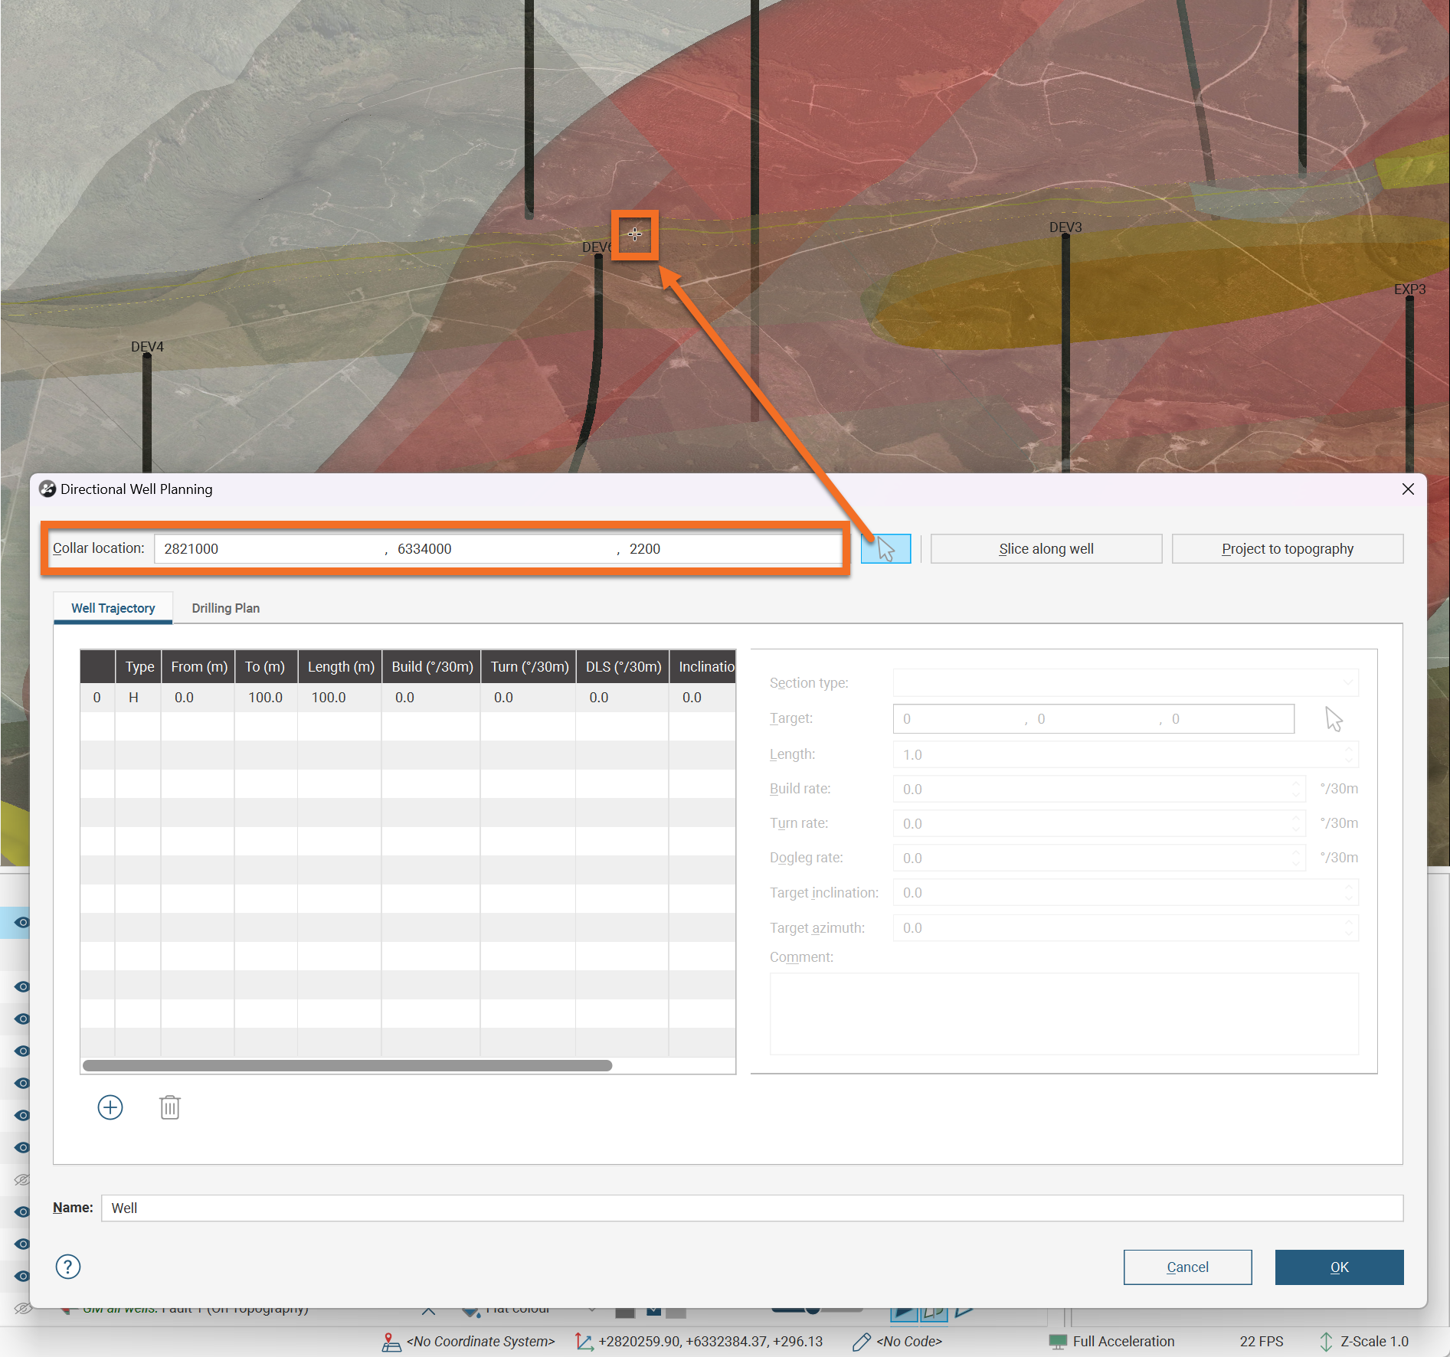Click the Target pick cursor icon
The width and height of the screenshot is (1450, 1357).
(x=1334, y=719)
